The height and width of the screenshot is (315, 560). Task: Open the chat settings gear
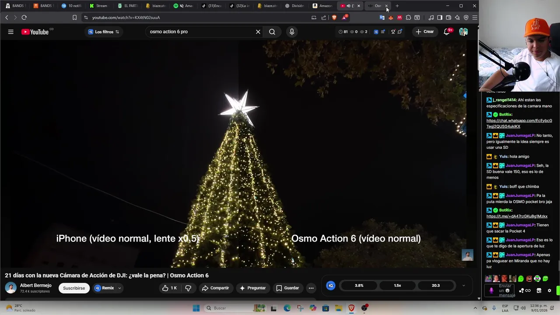(x=549, y=290)
